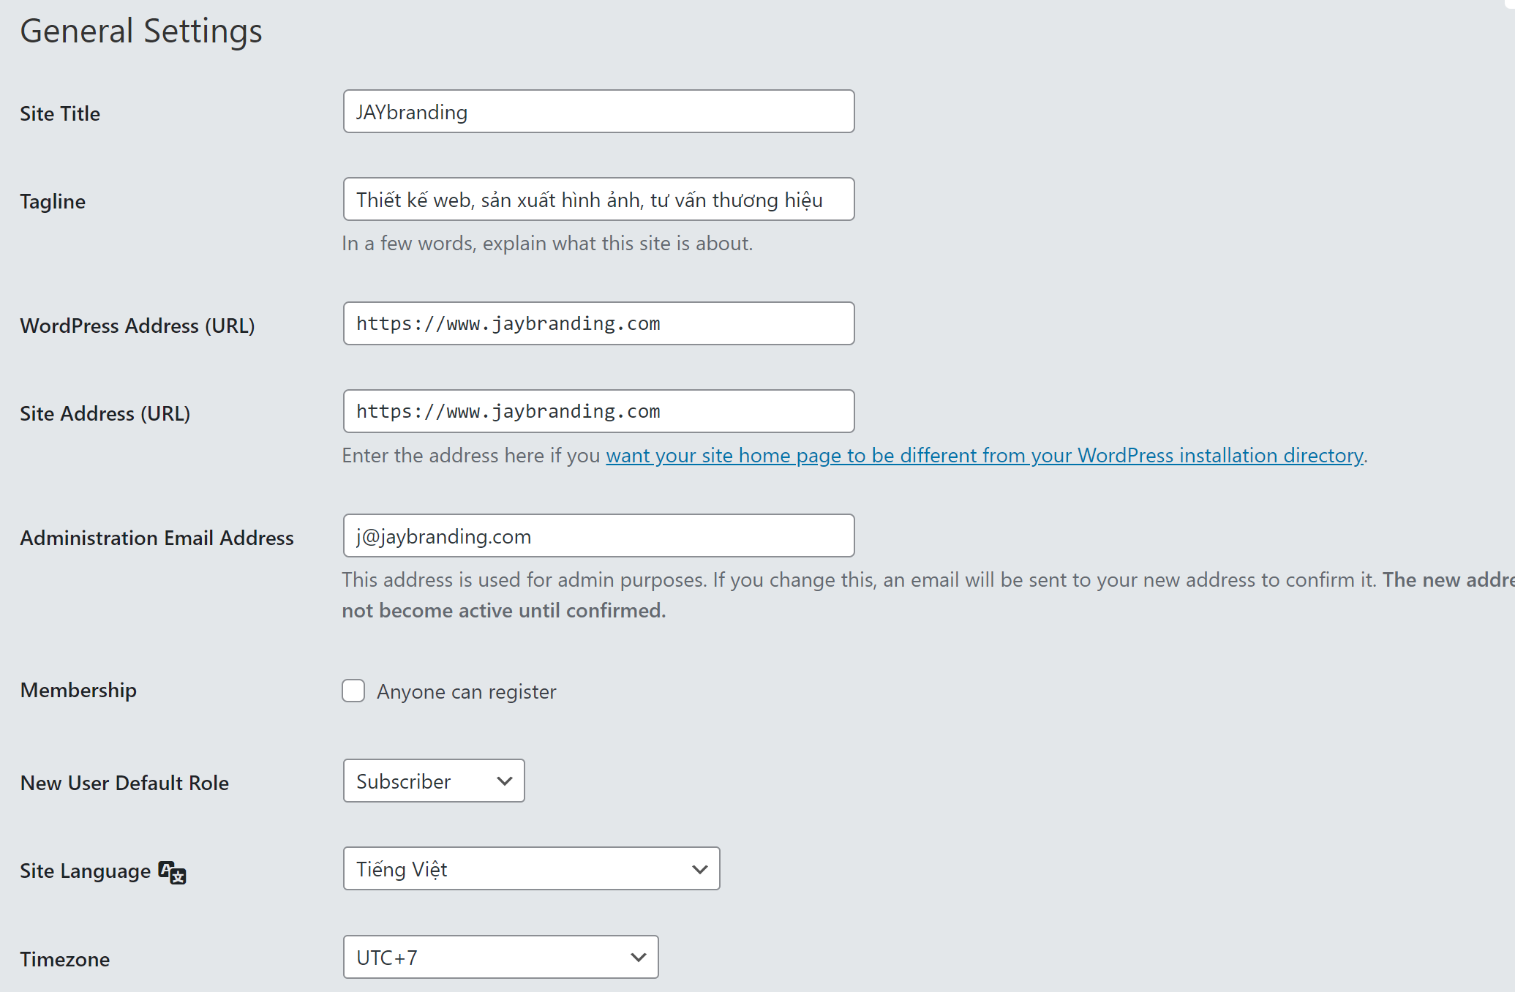Click the Timezone dropdown chevron arrow
The image size is (1515, 992).
638,957
